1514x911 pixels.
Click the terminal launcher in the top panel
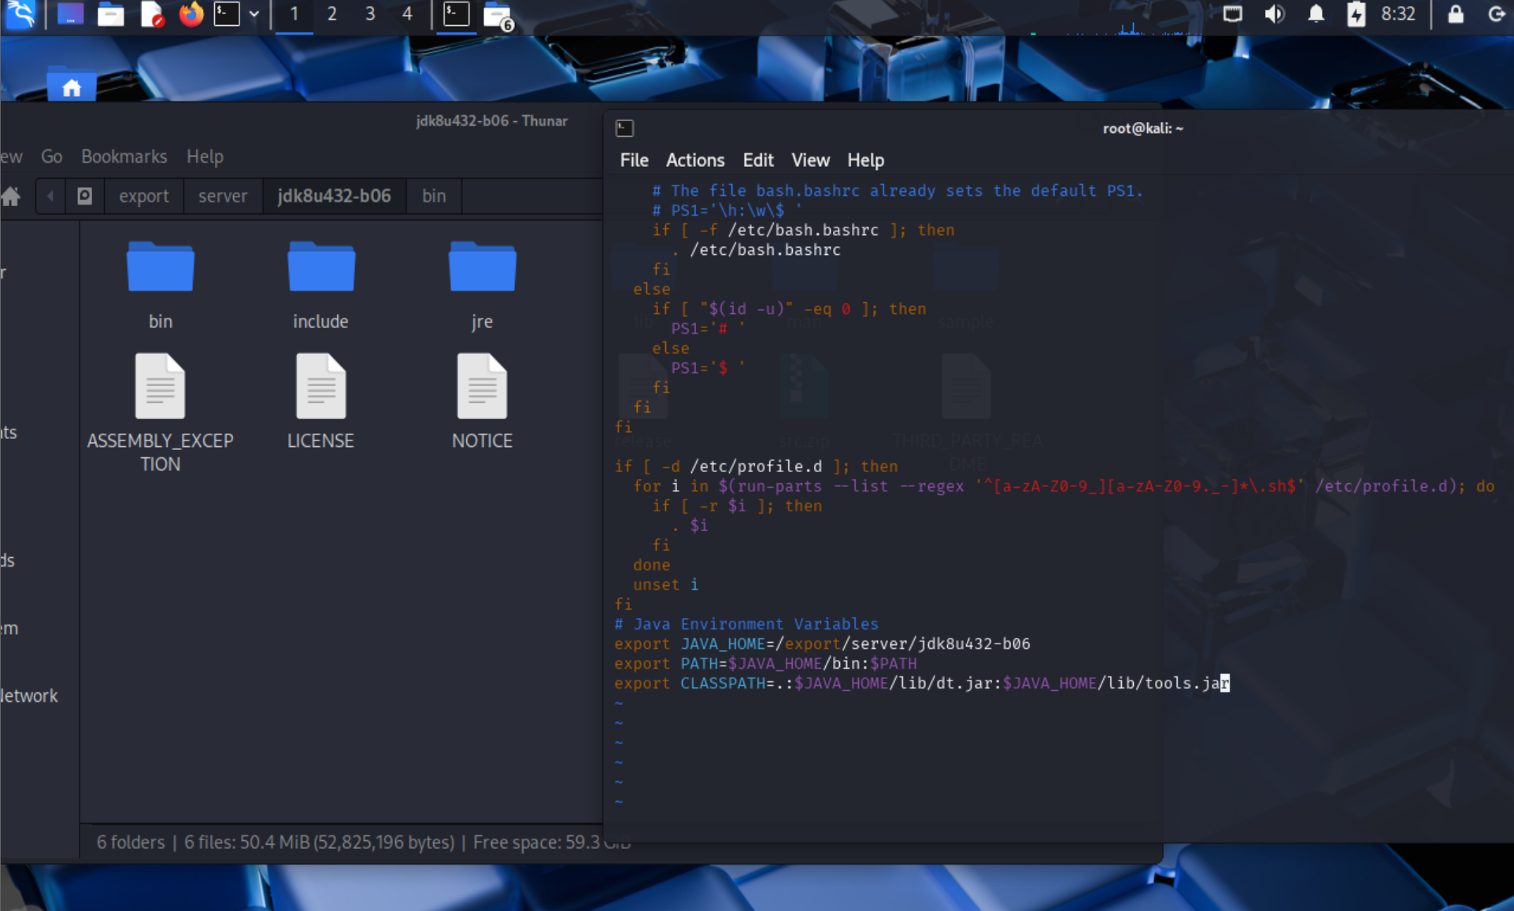[x=227, y=14]
